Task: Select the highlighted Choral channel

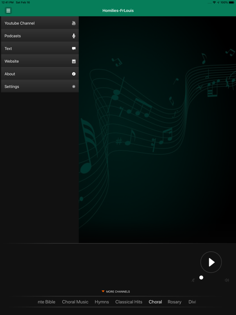Action: [155, 302]
